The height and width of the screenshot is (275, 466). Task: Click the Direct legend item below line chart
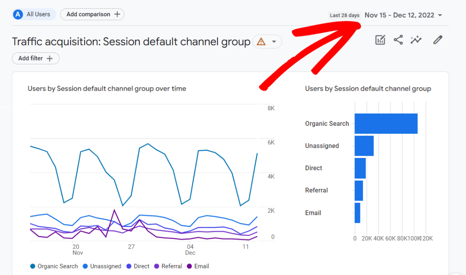point(138,266)
